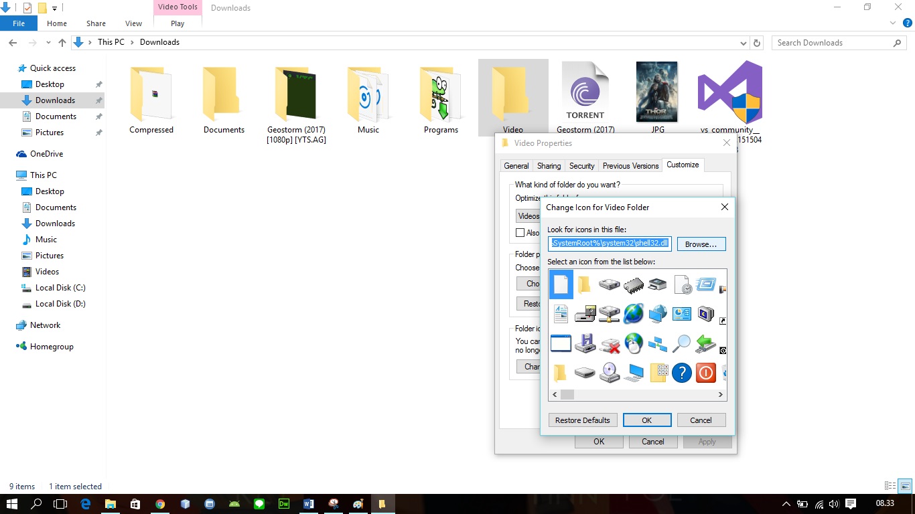Click OK in the Video Properties dialog
Viewport: 915px width, 514px height.
(x=599, y=442)
